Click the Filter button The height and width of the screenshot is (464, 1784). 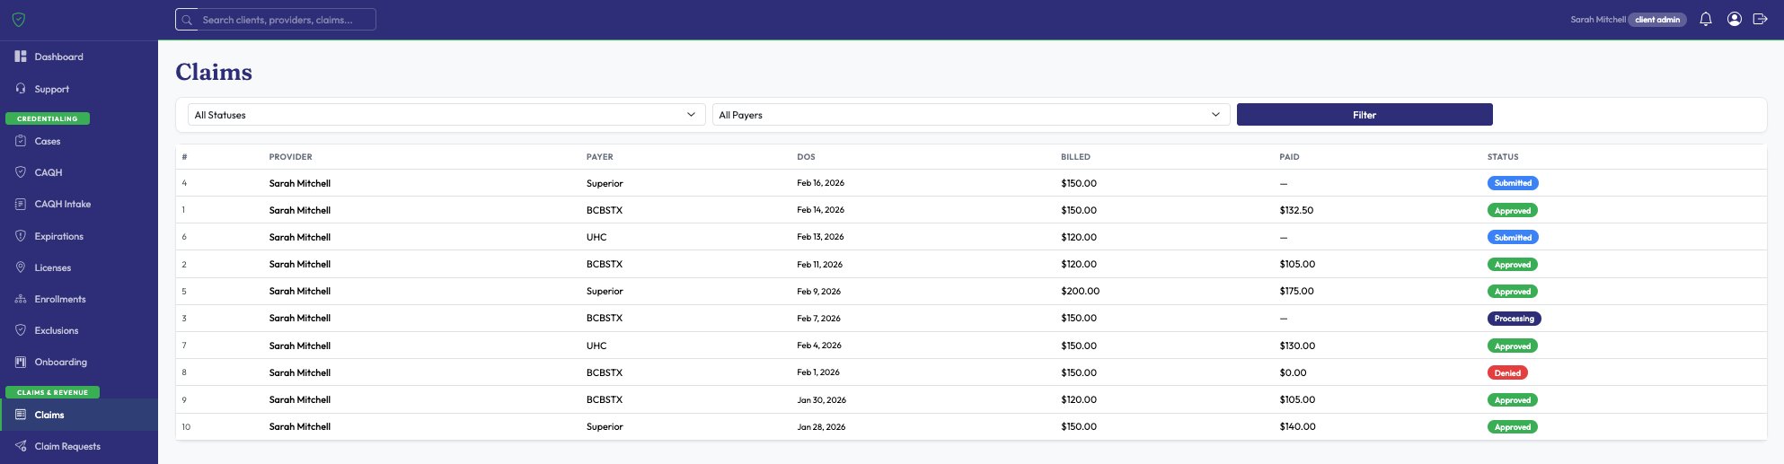(1364, 115)
